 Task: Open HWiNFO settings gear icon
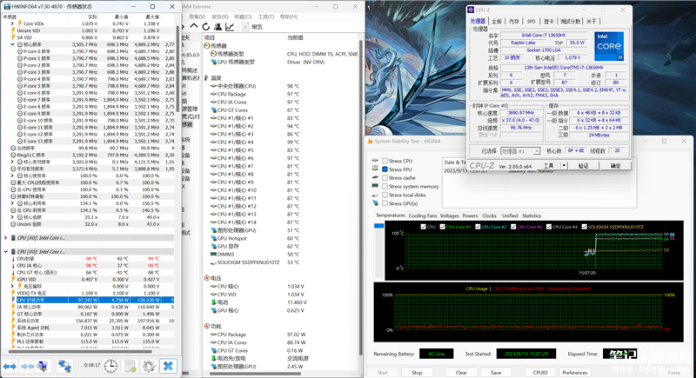(149, 366)
